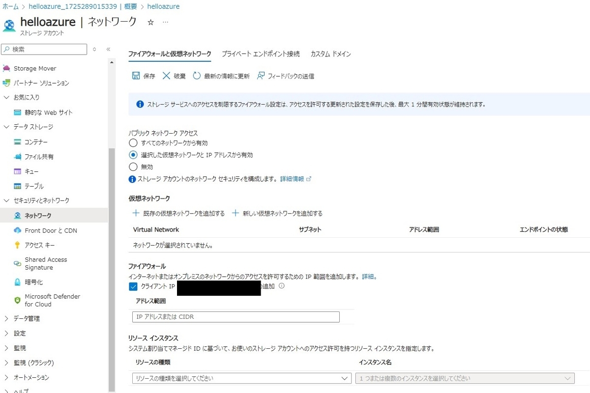Open コンテナー in the sidebar
The height and width of the screenshot is (393, 590).
36,142
